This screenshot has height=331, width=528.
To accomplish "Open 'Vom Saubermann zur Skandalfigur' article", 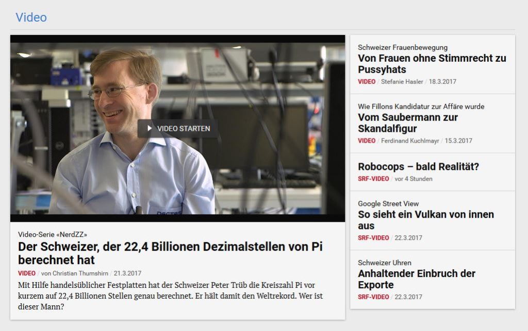I will 408,123.
